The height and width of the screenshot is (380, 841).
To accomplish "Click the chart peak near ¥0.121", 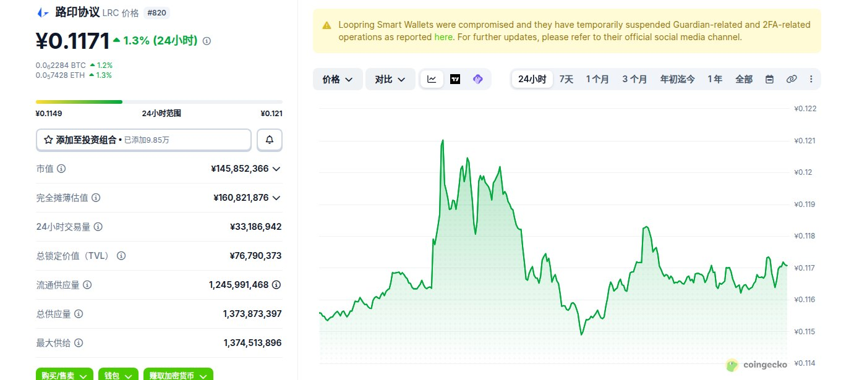I will 443,140.
